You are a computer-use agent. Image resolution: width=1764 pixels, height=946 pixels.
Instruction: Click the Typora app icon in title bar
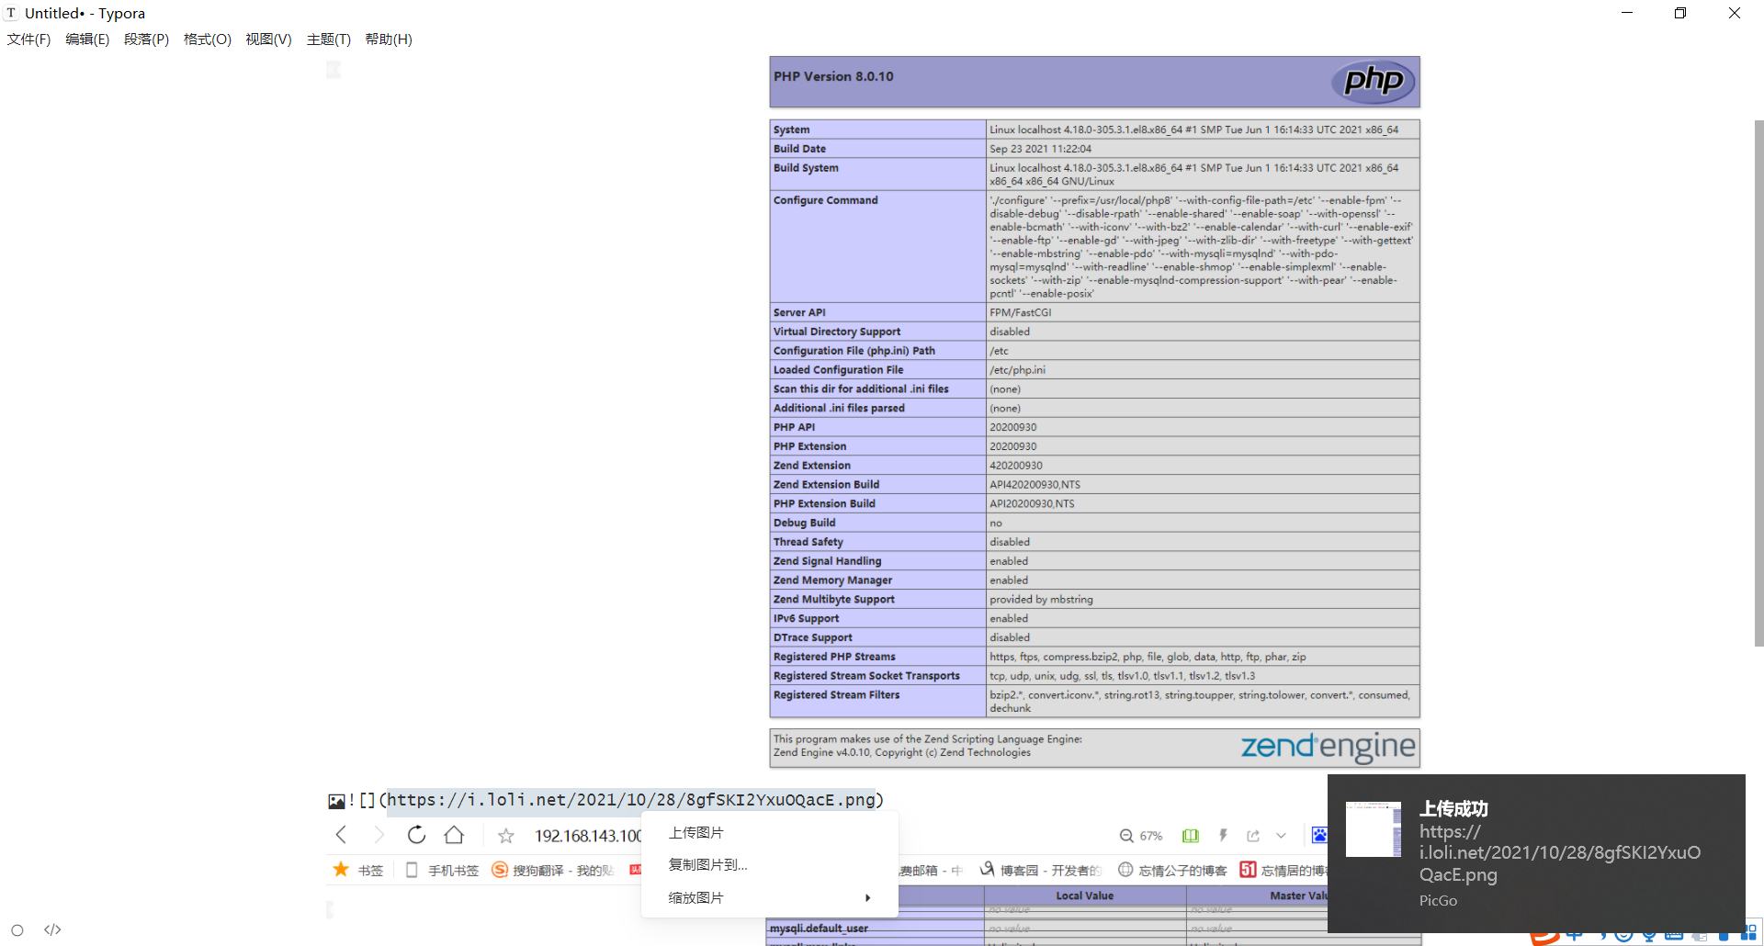coord(11,13)
